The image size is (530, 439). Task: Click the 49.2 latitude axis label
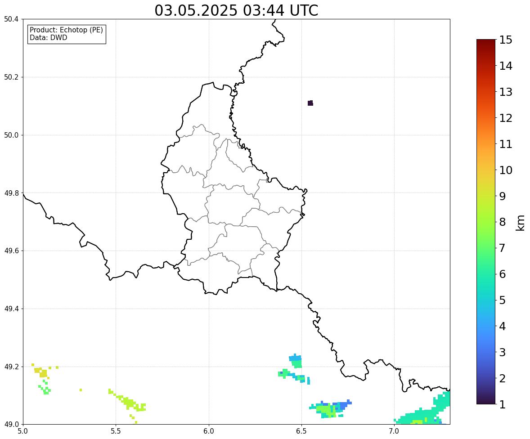coord(11,367)
